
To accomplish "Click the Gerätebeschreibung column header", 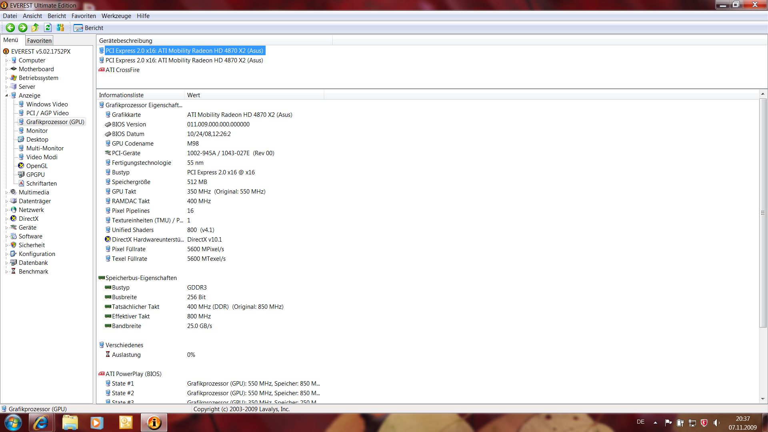I will (x=214, y=41).
